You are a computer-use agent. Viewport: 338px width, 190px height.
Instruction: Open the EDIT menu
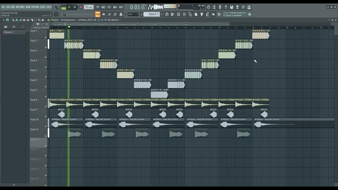point(8,7)
